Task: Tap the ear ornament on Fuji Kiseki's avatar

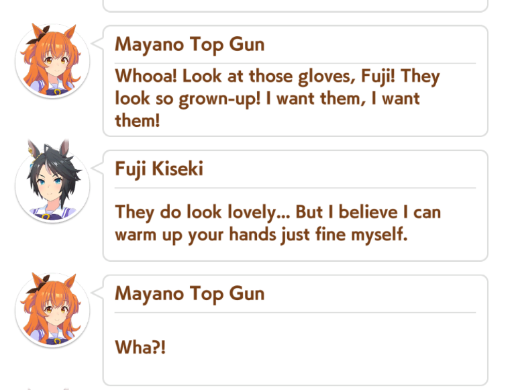Action: [33, 152]
